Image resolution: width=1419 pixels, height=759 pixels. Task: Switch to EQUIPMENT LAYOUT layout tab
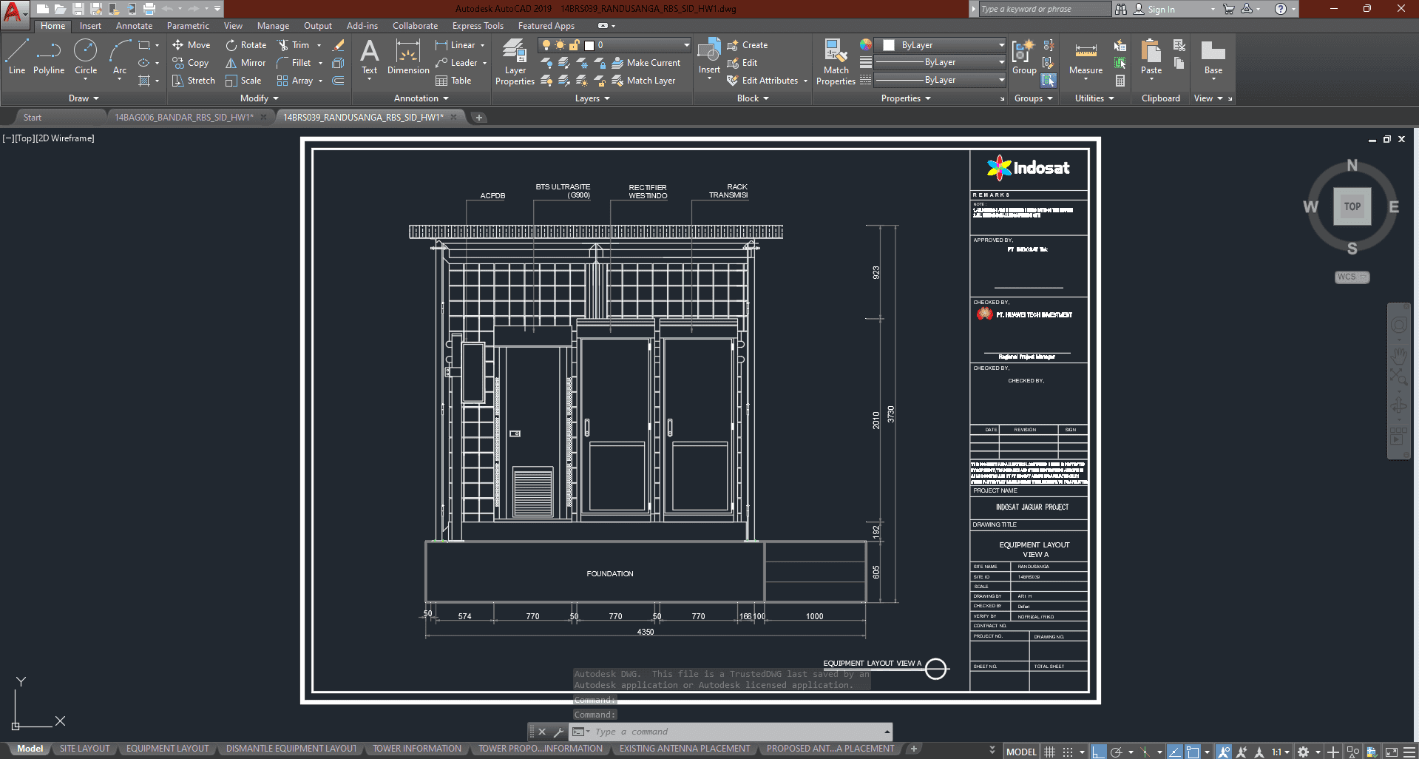[x=167, y=749]
